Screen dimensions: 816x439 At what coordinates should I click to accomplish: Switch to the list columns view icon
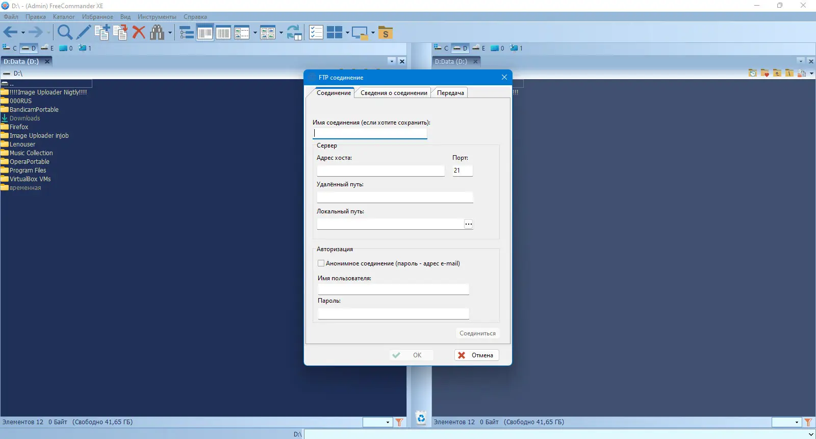tap(223, 33)
